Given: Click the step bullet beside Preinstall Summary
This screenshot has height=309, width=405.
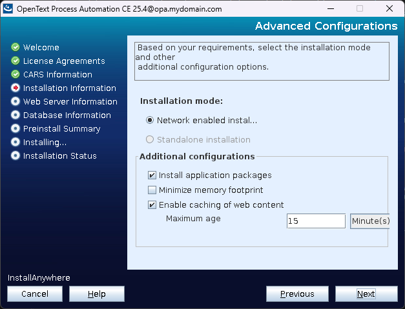Looking at the screenshot, I should [x=16, y=128].
